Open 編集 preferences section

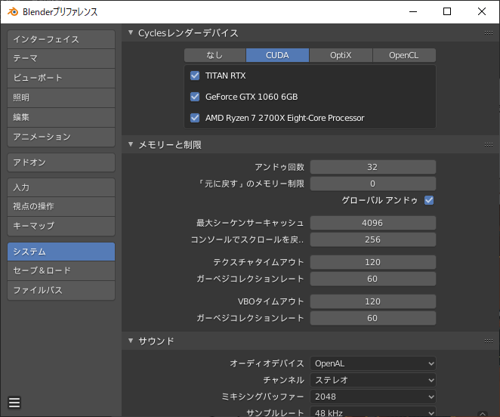click(x=61, y=117)
